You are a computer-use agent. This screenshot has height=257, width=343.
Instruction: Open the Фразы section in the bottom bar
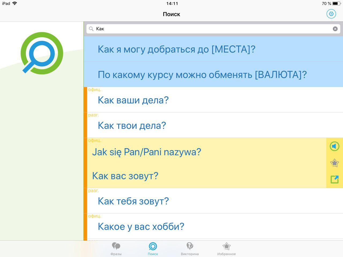pyautogui.click(x=116, y=248)
